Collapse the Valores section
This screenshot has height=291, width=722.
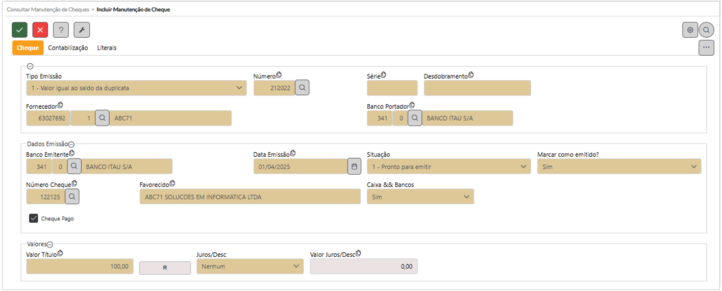pos(50,245)
